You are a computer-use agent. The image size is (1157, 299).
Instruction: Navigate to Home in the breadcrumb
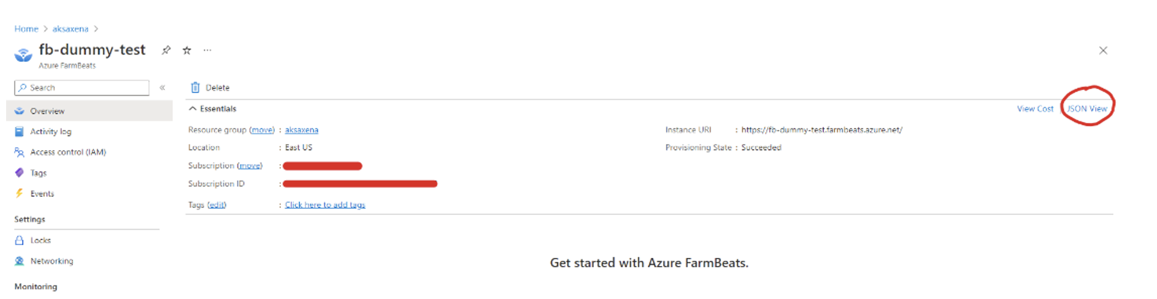tap(26, 29)
